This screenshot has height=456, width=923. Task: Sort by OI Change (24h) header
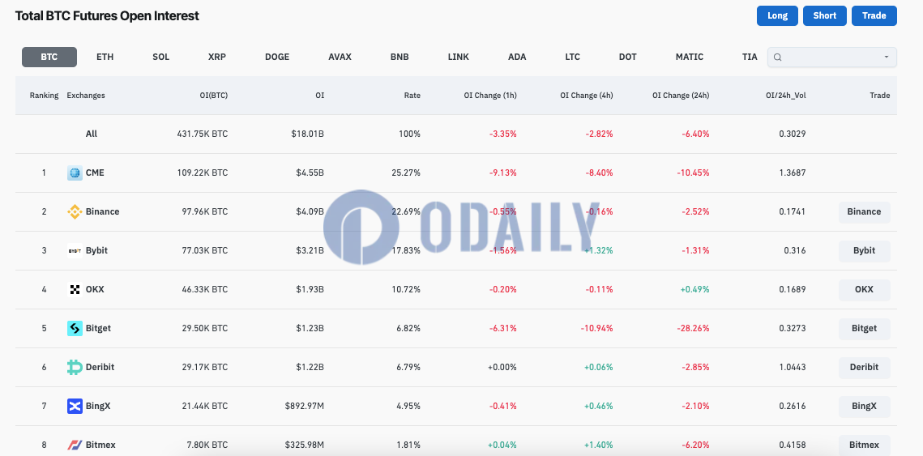click(x=681, y=96)
